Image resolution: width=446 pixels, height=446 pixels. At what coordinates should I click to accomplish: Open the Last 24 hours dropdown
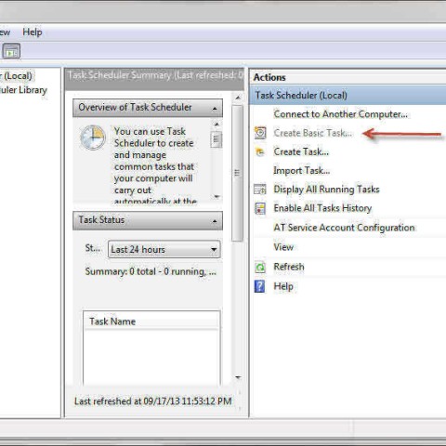(x=164, y=249)
